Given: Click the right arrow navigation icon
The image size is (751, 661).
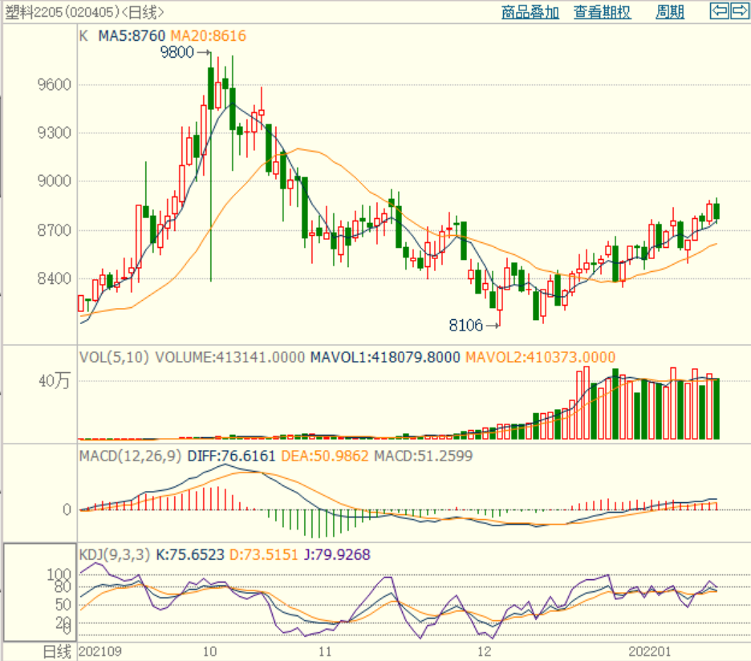Looking at the screenshot, I should click(x=738, y=11).
